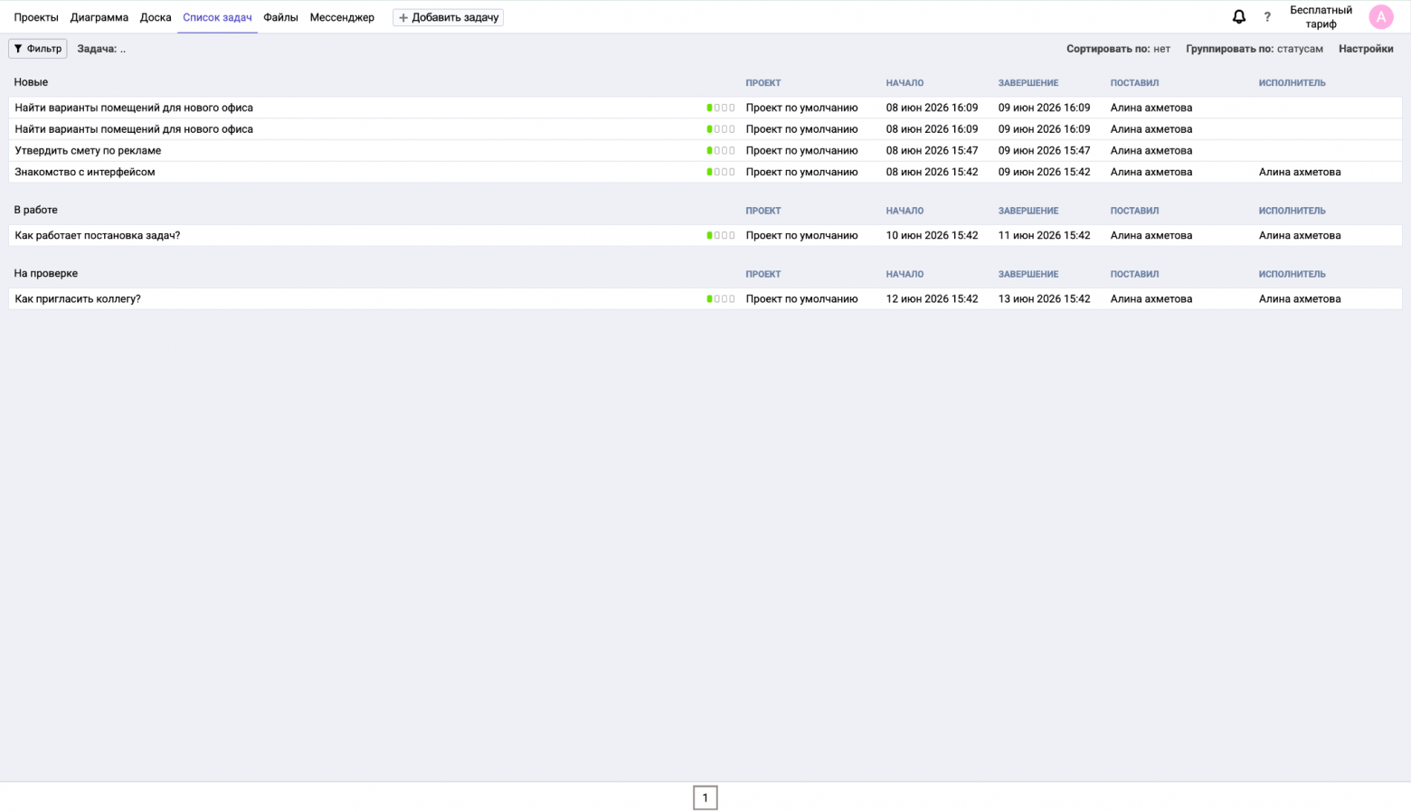Click end date 11 июн 2026 15:42
1411x812 pixels.
(x=1044, y=235)
